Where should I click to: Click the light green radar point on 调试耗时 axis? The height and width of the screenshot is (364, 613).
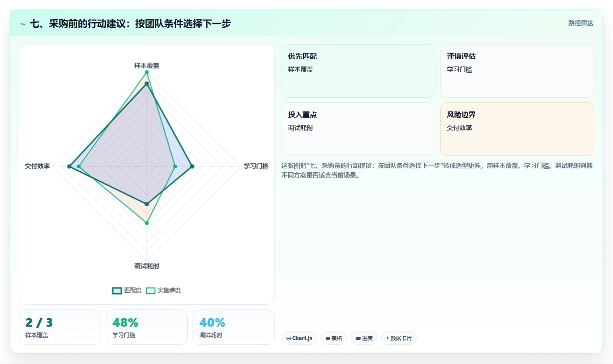[147, 223]
